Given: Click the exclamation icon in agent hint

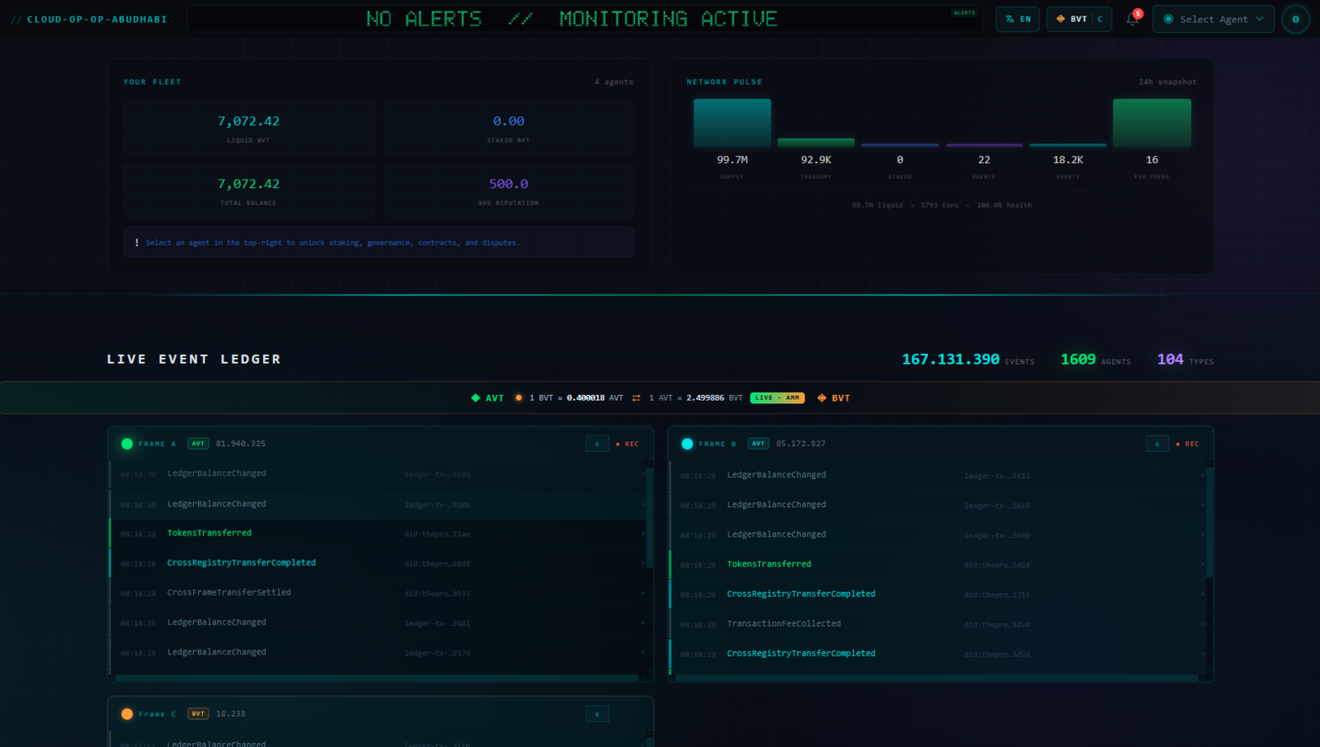Looking at the screenshot, I should (x=137, y=242).
